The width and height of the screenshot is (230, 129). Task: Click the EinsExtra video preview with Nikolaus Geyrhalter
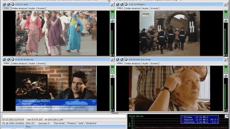click(56, 89)
